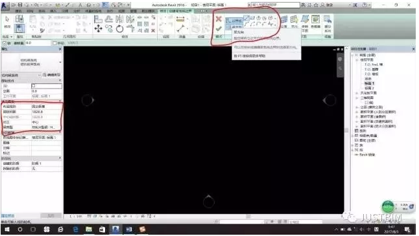Screen dimensions: 419x236
Task: Collapse the 阶段化 section in Properties
Action: [x=60, y=158]
